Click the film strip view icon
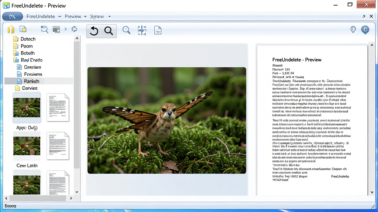Image resolution: width=378 pixels, height=212 pixels. tap(56, 29)
